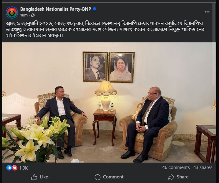Show the 46 comments
This screenshot has height=183, width=219.
(176, 167)
